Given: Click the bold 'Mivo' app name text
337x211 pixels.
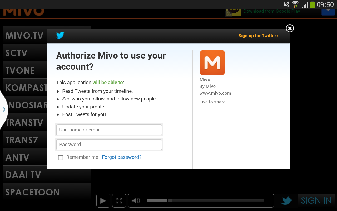Looking at the screenshot, I should click(x=205, y=80).
